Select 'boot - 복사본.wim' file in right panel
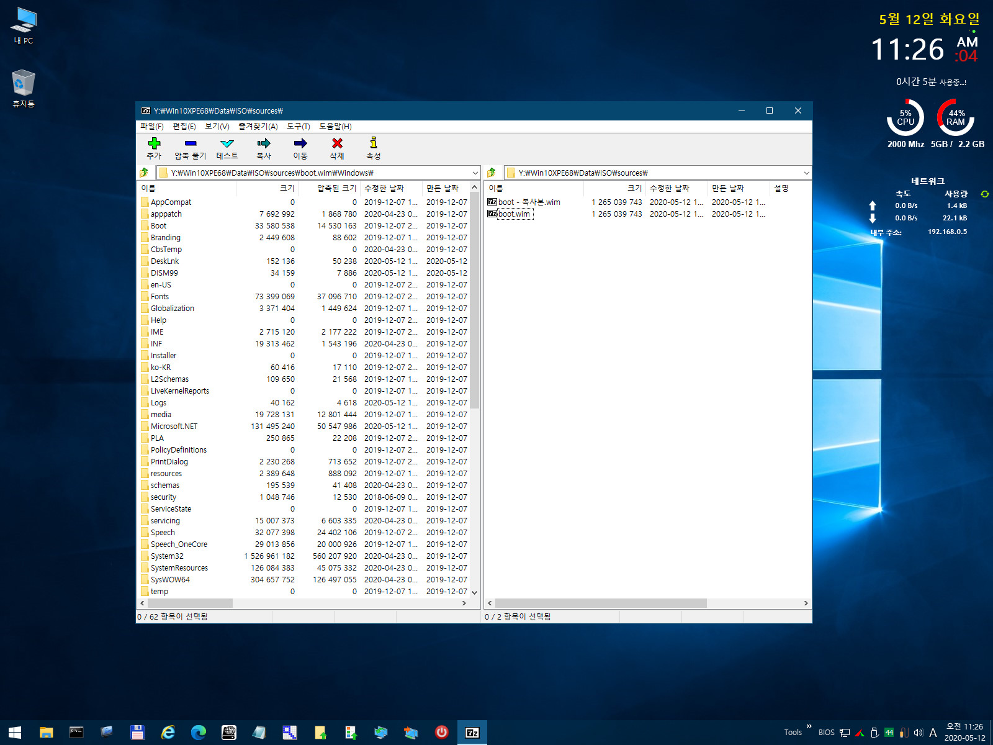The width and height of the screenshot is (993, 745). [x=529, y=202]
